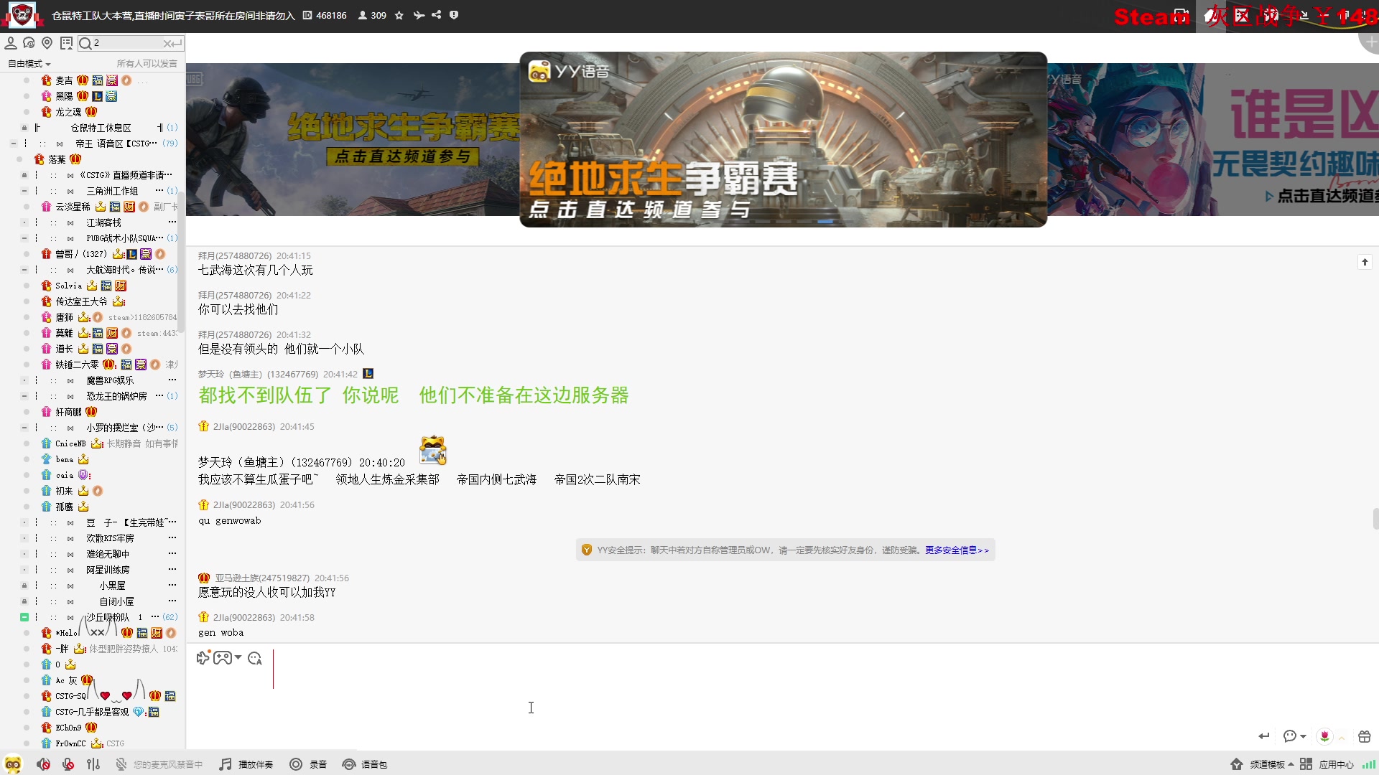Open the headset customer service icon
Image resolution: width=1379 pixels, height=775 pixels.
point(29,43)
